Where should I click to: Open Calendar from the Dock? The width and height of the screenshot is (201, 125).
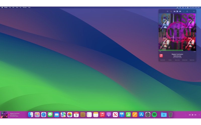(76, 114)
